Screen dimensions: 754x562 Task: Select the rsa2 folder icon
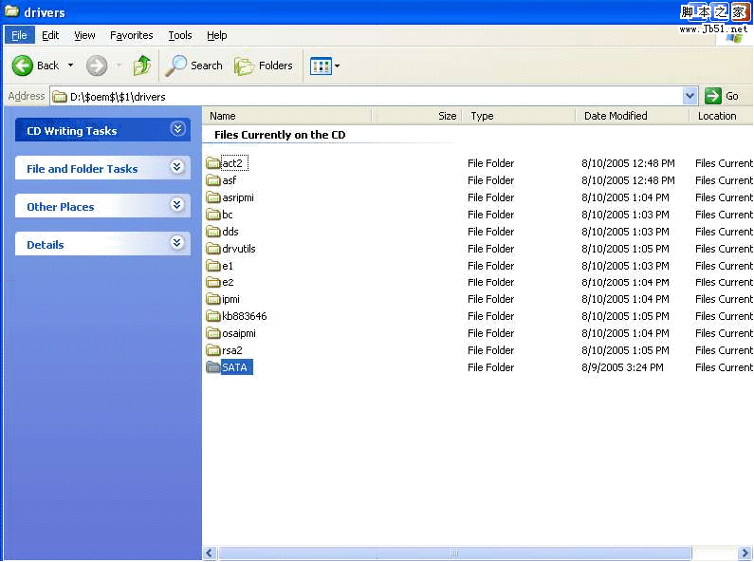213,350
